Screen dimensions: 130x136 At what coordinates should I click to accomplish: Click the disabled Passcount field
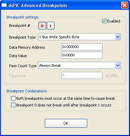82,75
